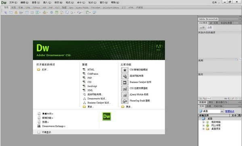Click the 大小 column header in Files panel

[234, 115]
